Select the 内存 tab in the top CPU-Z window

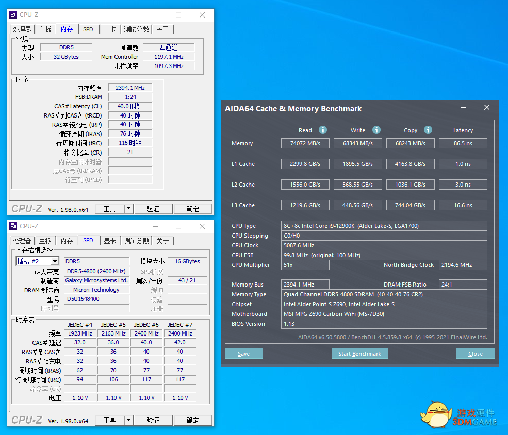[67, 29]
